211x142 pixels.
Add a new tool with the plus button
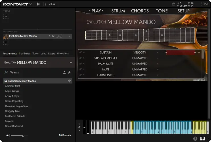(6, 16)
